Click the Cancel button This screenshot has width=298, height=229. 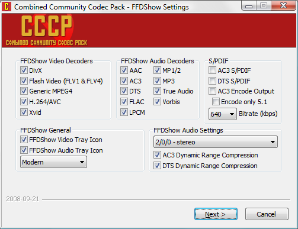point(267,214)
